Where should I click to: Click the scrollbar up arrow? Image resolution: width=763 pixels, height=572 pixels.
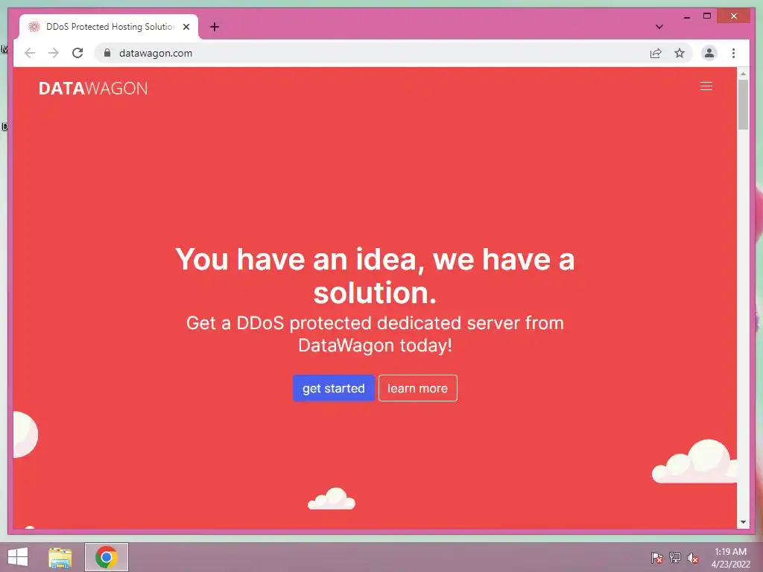[x=743, y=74]
